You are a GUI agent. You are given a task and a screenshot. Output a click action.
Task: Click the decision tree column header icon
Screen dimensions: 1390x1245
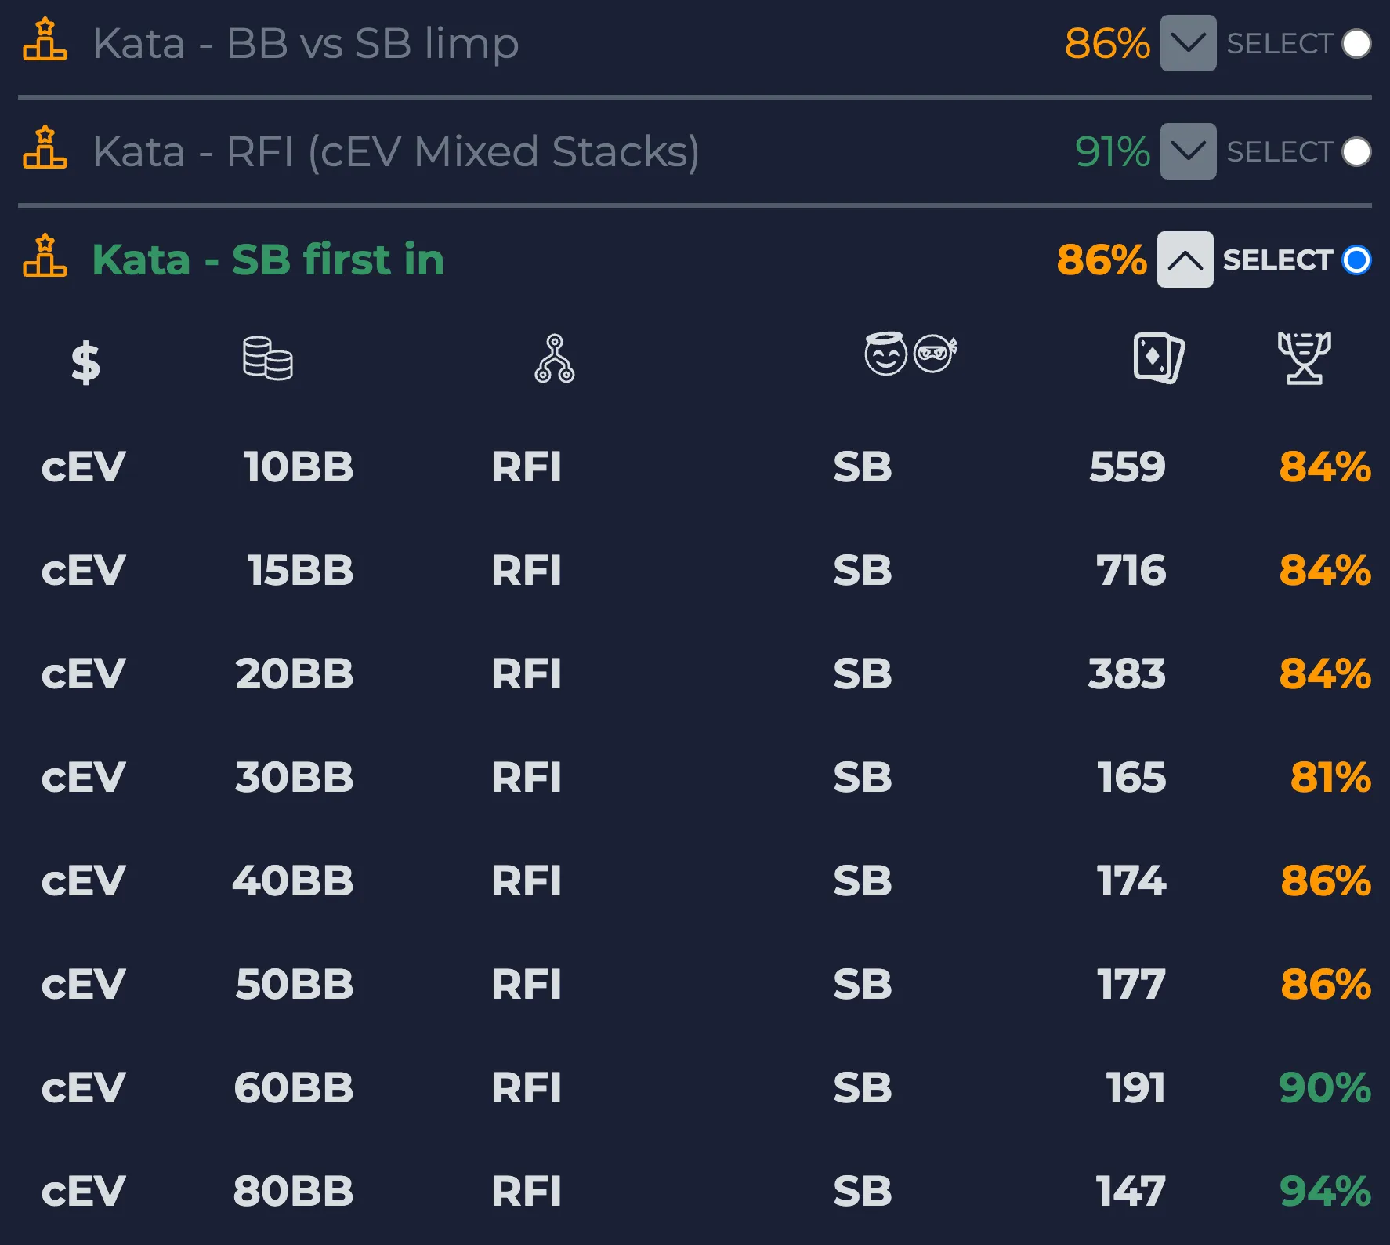(556, 359)
